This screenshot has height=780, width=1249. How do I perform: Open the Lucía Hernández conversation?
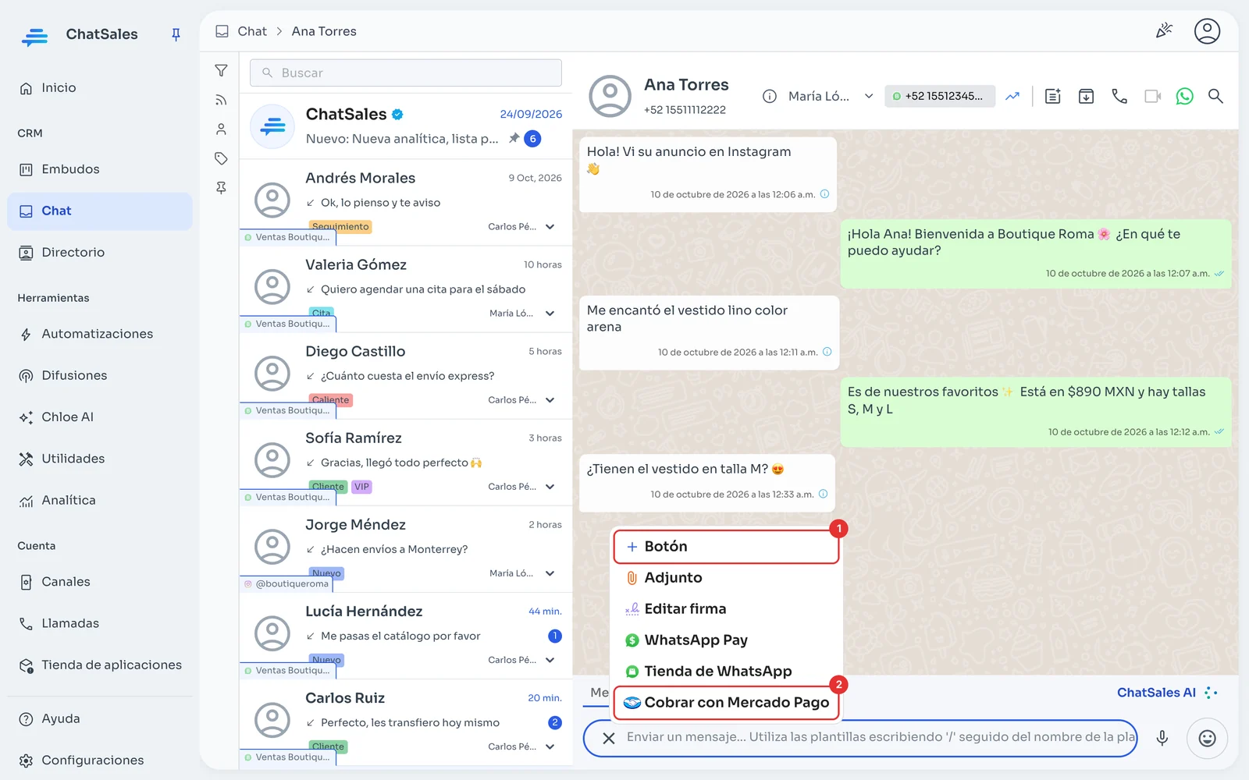point(406,636)
